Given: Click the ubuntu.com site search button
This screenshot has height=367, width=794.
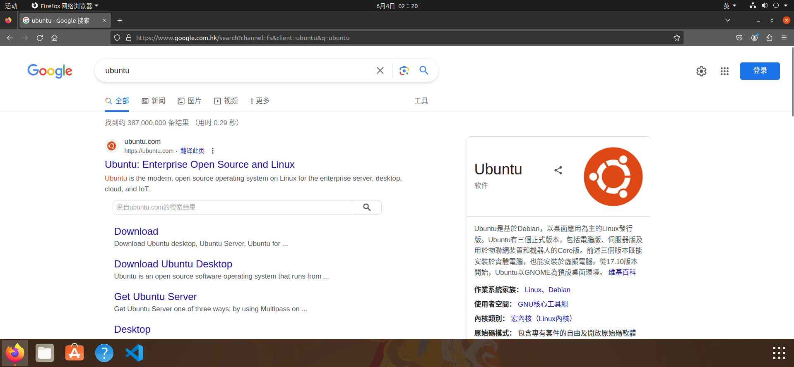Looking at the screenshot, I should [367, 207].
